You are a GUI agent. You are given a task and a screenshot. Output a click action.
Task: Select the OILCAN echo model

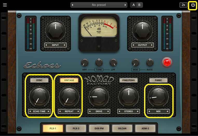[122, 128]
